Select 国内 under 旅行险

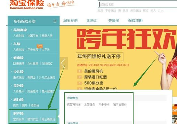tap(16, 105)
